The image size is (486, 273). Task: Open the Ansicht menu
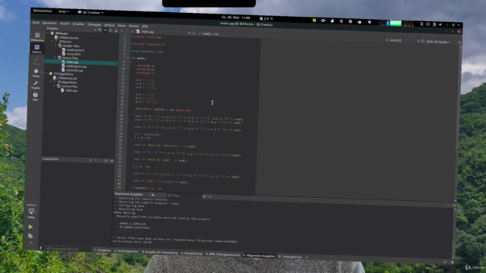(65, 24)
